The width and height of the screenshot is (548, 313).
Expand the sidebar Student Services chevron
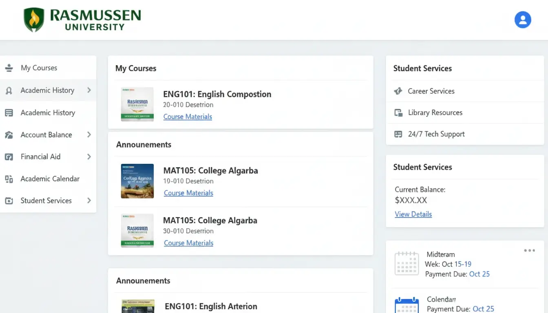[x=89, y=201]
